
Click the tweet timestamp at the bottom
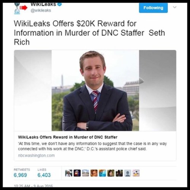click(x=33, y=186)
